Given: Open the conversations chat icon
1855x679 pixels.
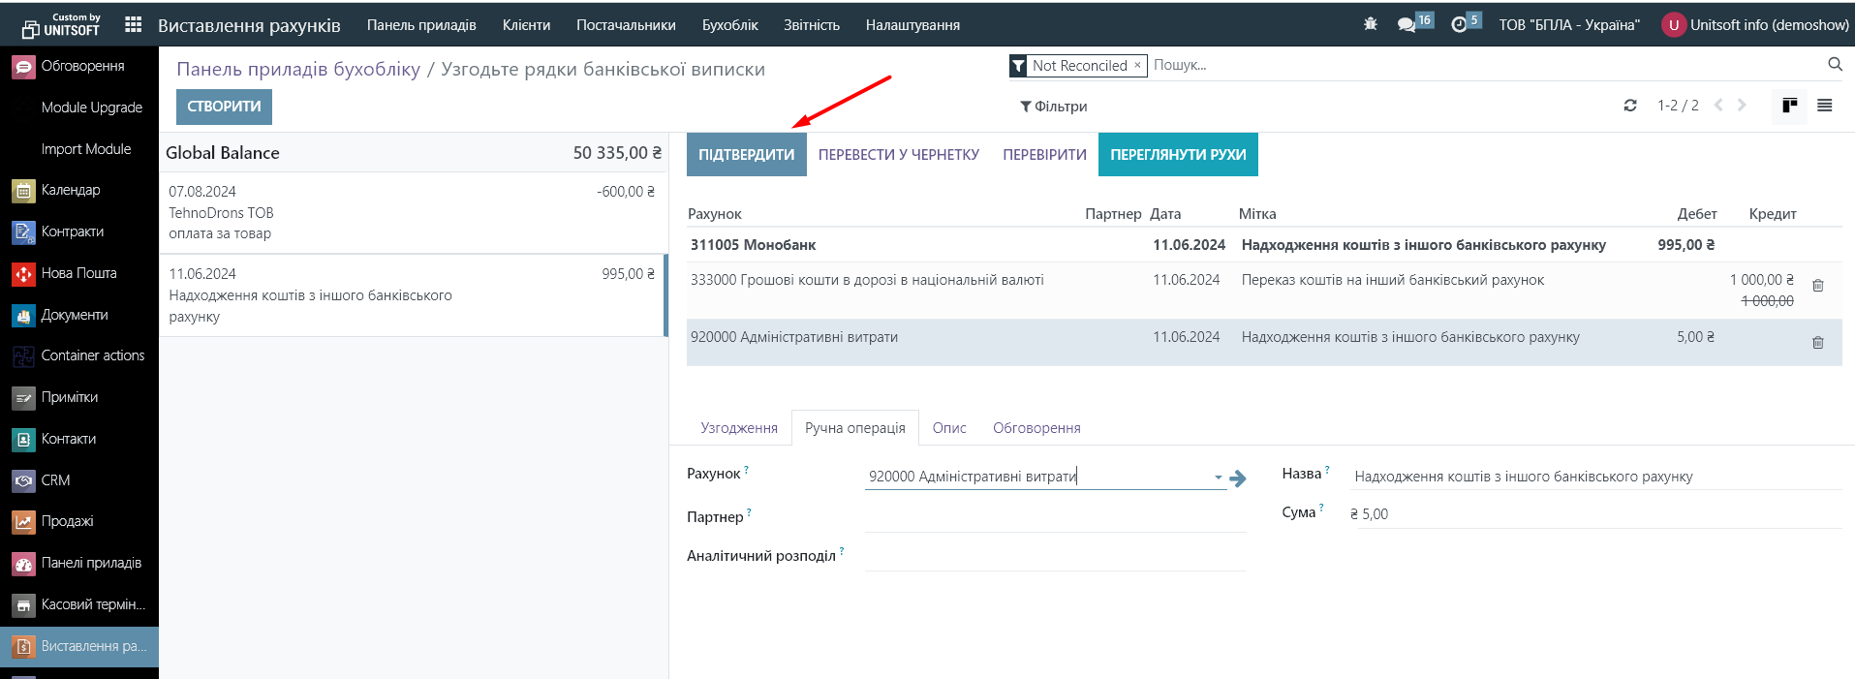Looking at the screenshot, I should (x=1407, y=25).
